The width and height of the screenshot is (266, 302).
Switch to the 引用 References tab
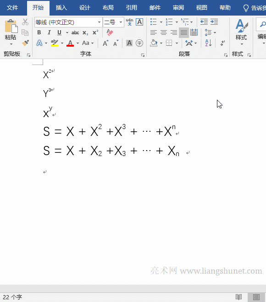132,8
